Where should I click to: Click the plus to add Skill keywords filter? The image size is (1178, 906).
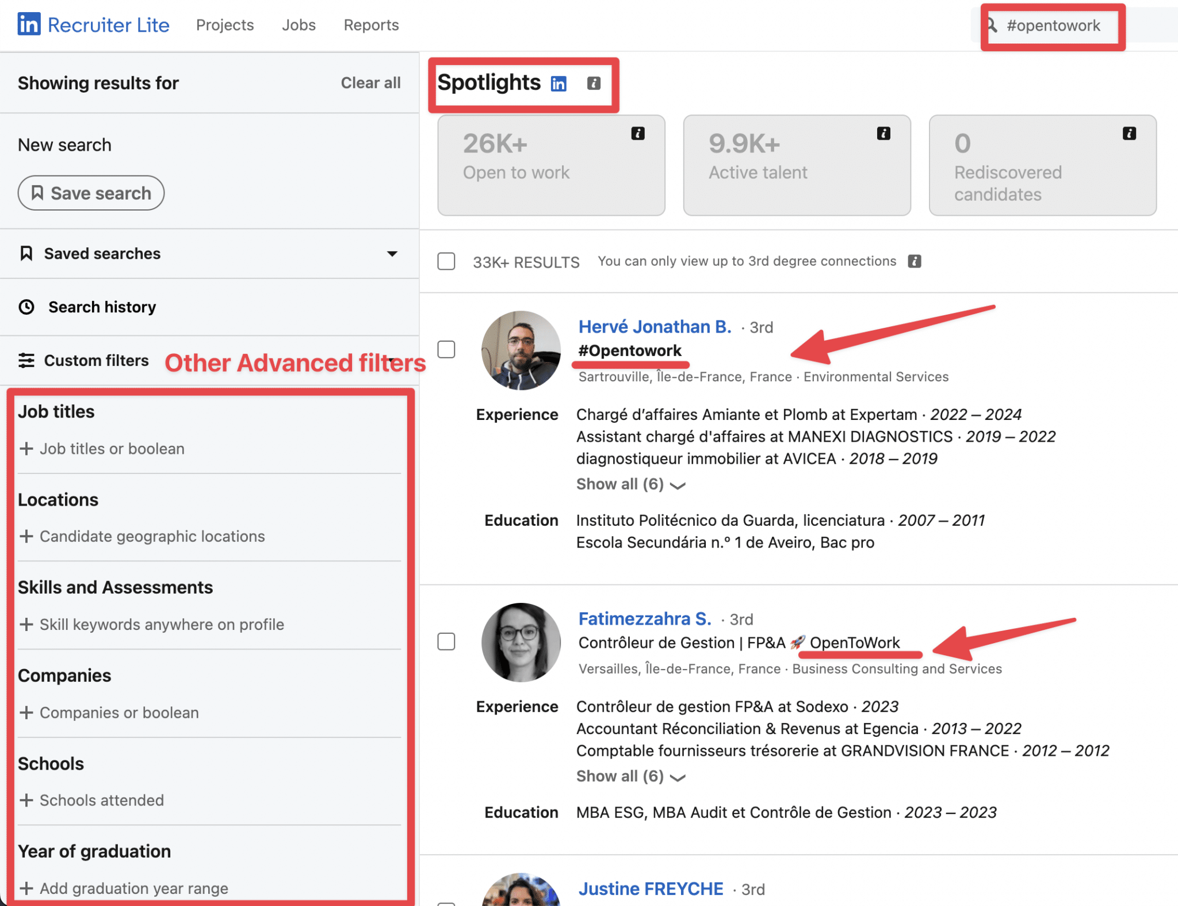pos(27,625)
